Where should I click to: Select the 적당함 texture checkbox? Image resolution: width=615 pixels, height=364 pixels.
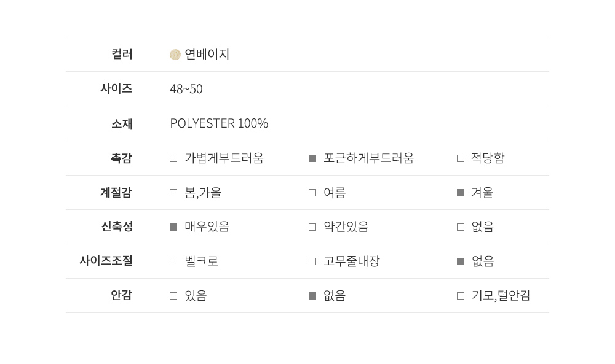point(461,158)
